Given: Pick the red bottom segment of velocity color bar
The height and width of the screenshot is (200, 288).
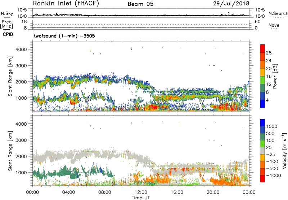Looking at the screenshot, I should pyautogui.click(x=262, y=179).
